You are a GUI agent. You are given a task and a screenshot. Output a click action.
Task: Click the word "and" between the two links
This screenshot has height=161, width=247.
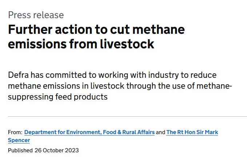160,132
